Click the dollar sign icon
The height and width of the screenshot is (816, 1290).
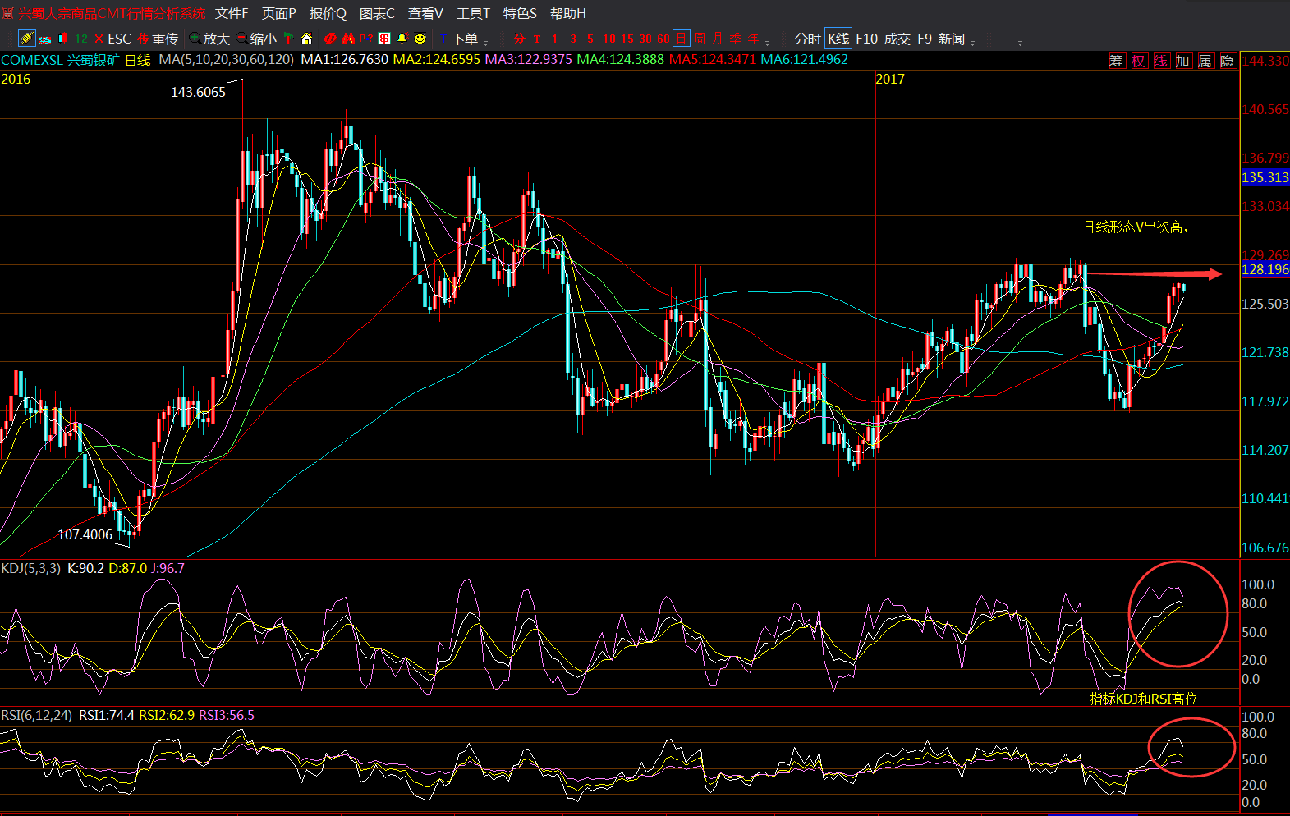384,39
